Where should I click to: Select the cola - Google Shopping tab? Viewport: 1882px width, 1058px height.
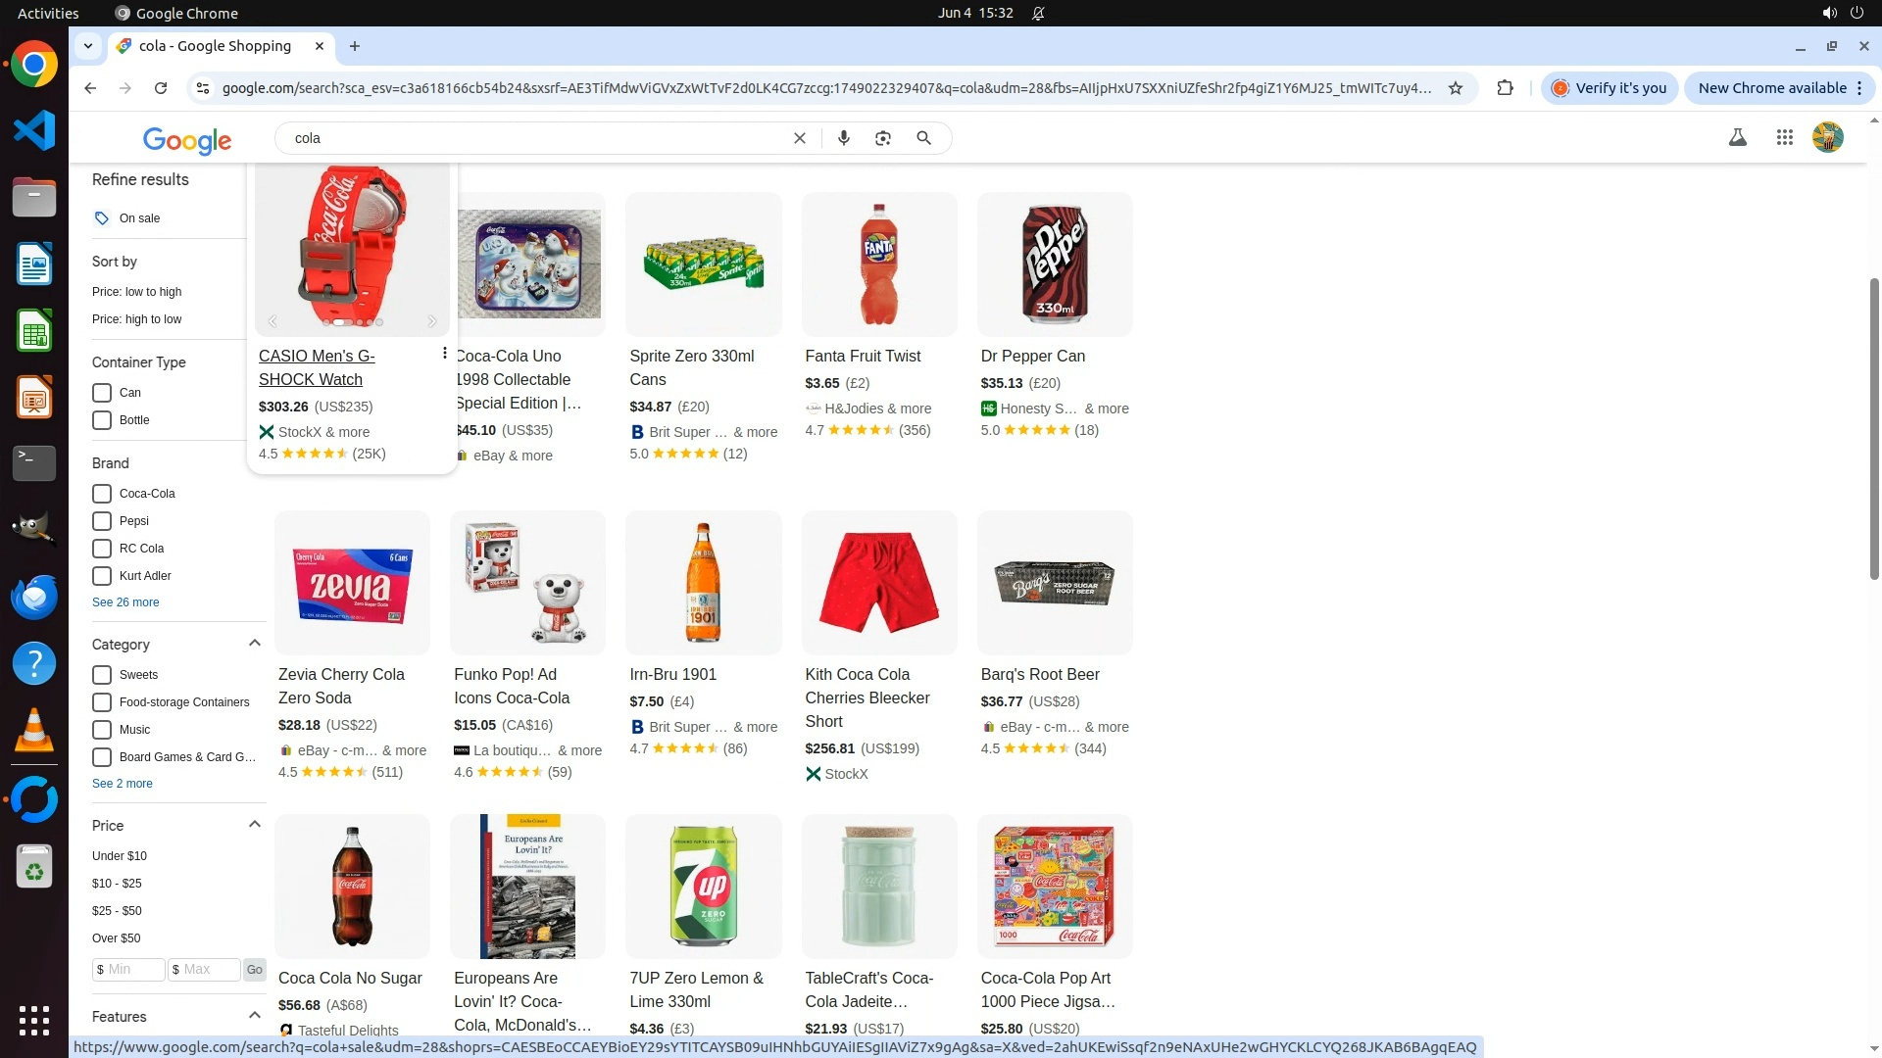tap(216, 46)
